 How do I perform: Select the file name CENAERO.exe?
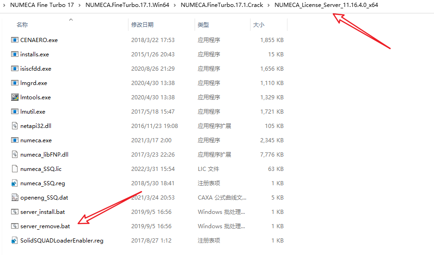click(x=39, y=40)
